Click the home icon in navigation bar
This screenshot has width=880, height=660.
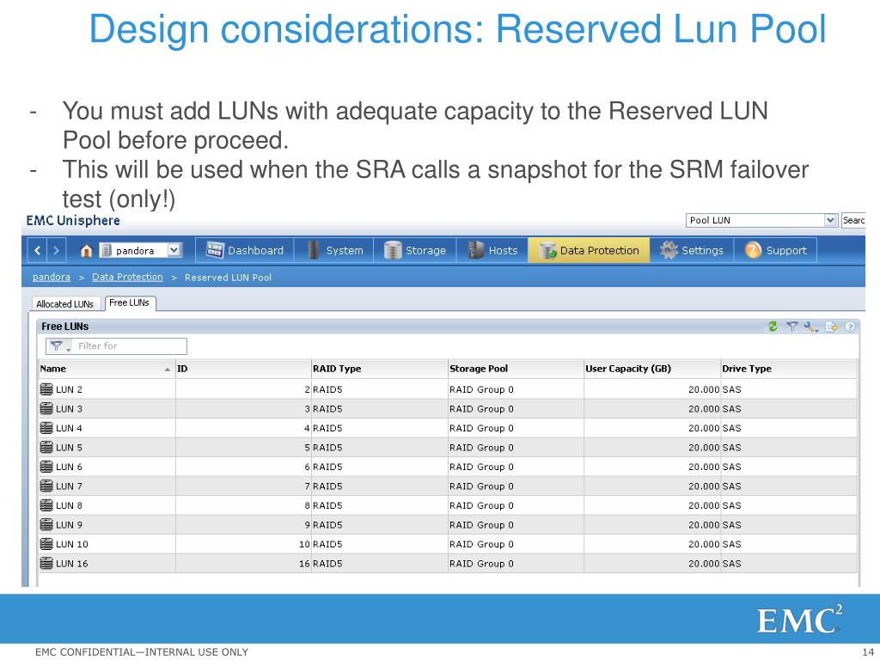coord(86,251)
